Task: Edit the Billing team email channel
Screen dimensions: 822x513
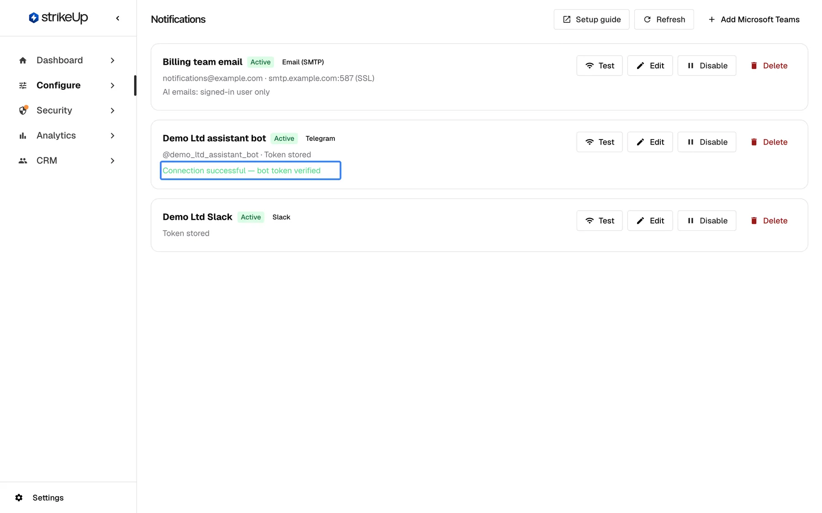Action: [x=650, y=66]
